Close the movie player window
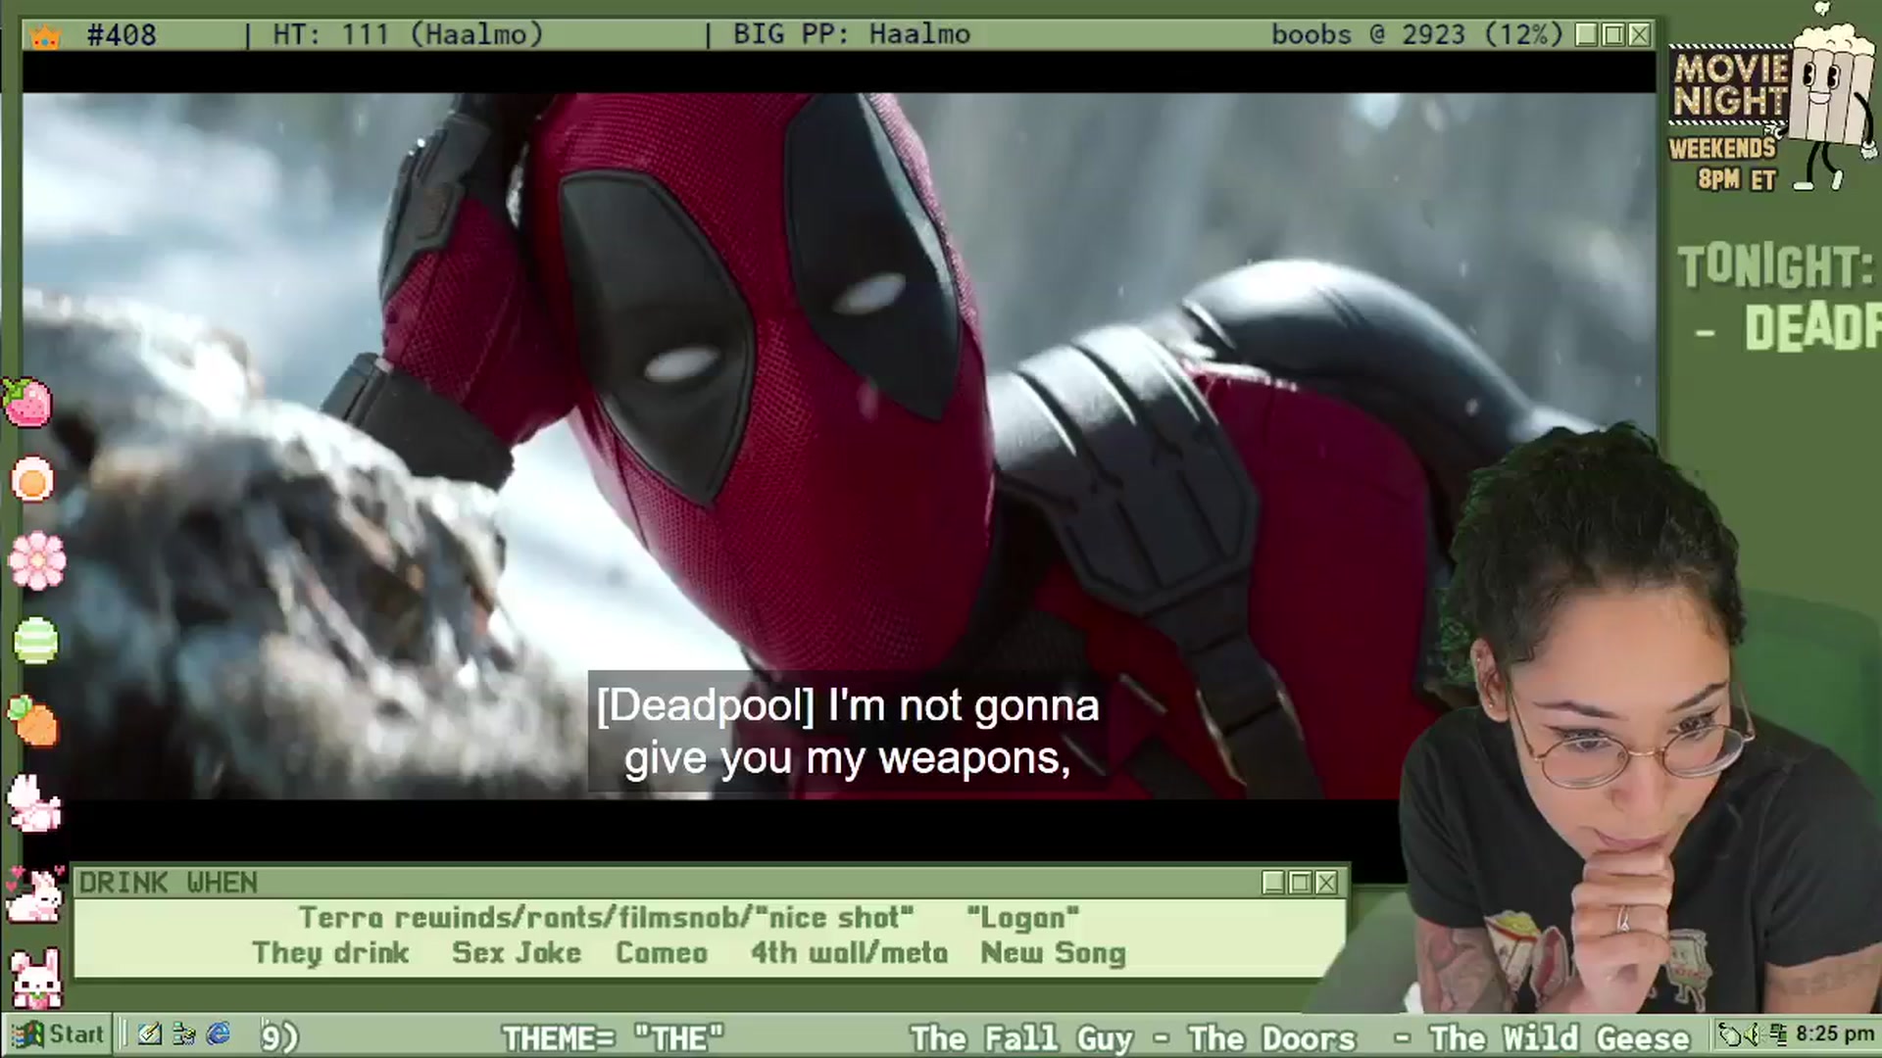 (x=1639, y=35)
